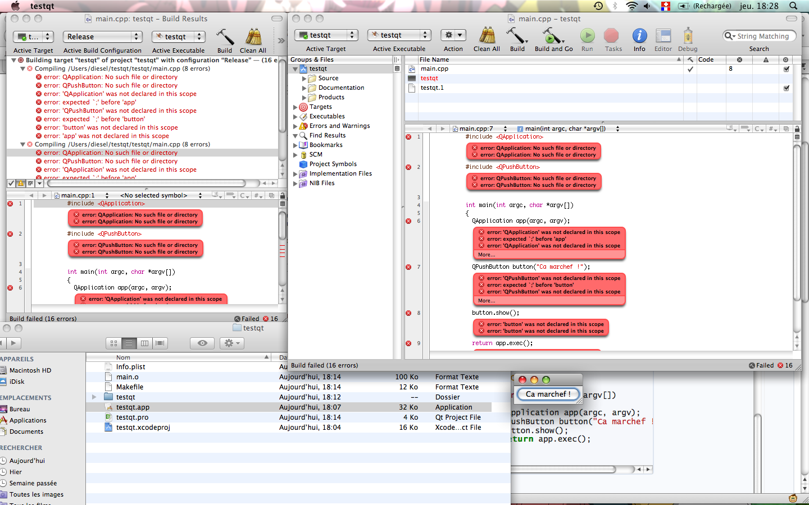Open the Active Executable testqt dropdown
The width and height of the screenshot is (809, 505).
pos(399,34)
